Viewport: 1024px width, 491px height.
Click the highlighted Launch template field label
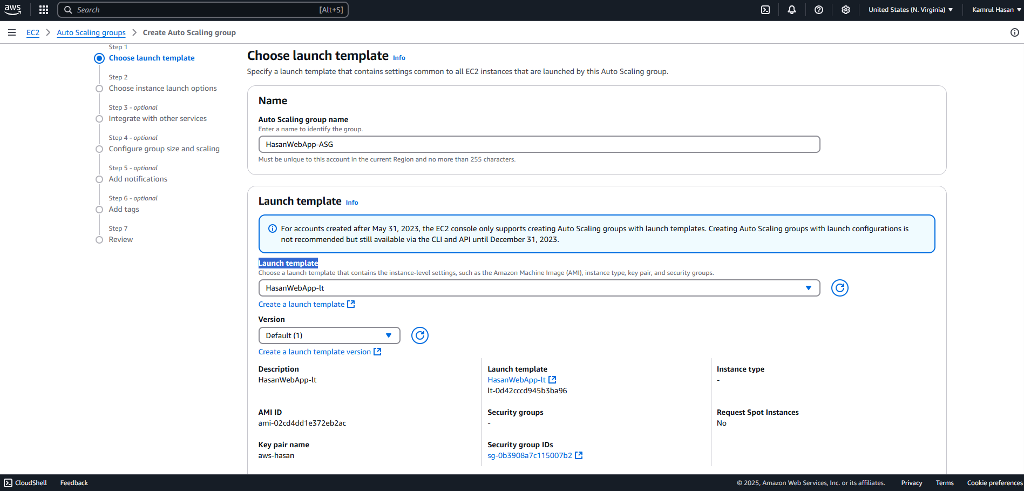[288, 263]
